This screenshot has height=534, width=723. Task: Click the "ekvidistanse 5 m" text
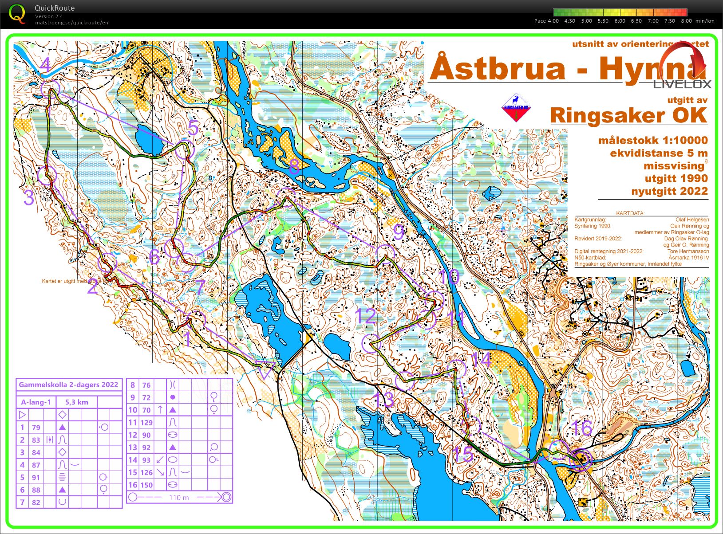pos(659,153)
